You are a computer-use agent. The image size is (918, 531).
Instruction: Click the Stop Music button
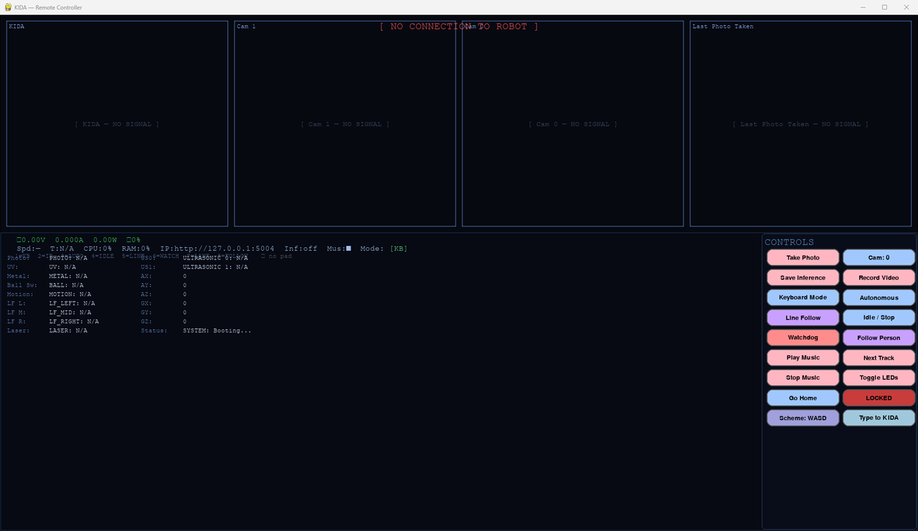pyautogui.click(x=803, y=378)
